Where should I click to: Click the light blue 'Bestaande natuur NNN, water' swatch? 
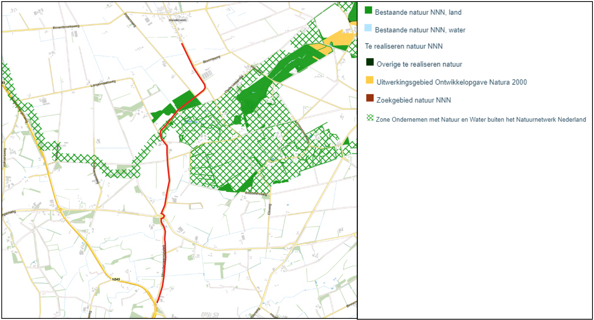[369, 28]
